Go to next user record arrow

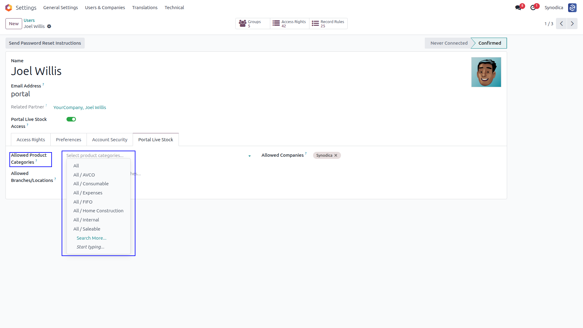(x=572, y=24)
